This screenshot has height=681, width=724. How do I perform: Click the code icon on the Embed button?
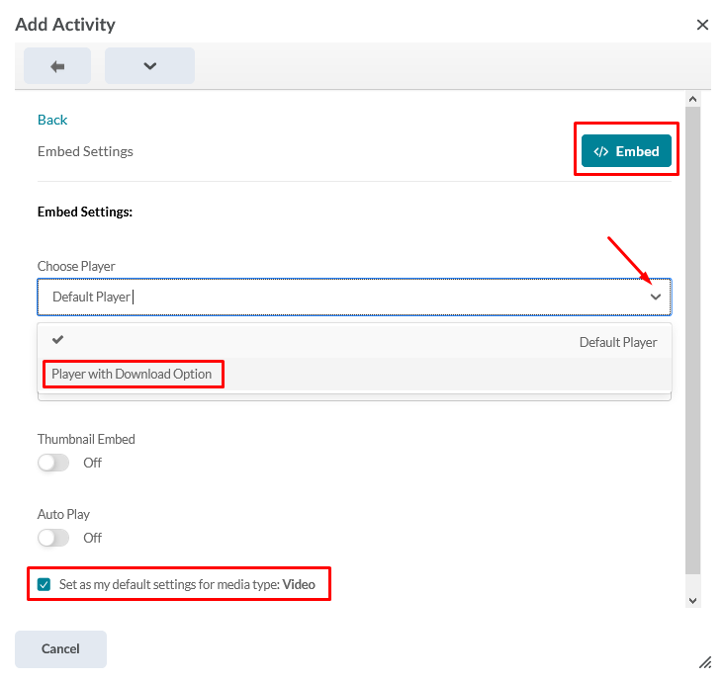point(600,151)
